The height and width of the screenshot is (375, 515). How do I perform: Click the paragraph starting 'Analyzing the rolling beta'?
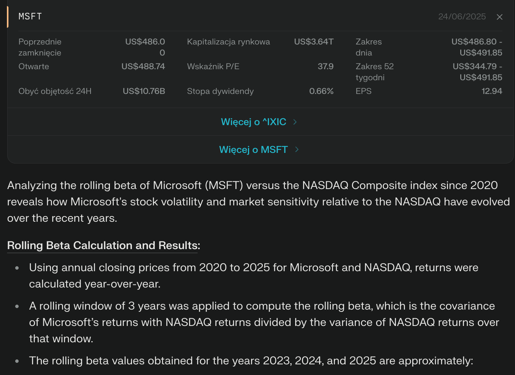pos(258,202)
